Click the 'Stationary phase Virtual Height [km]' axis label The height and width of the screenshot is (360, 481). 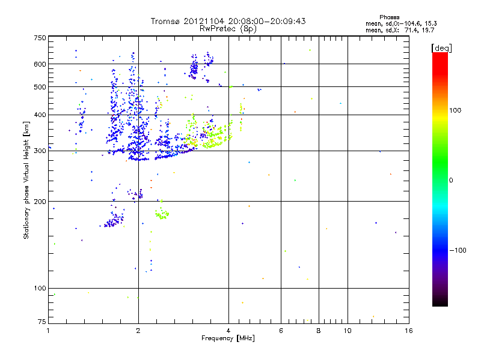click(x=26, y=180)
